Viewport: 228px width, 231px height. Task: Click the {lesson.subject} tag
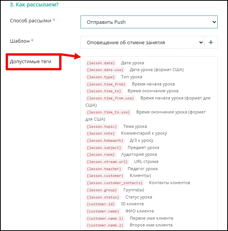[104, 147]
